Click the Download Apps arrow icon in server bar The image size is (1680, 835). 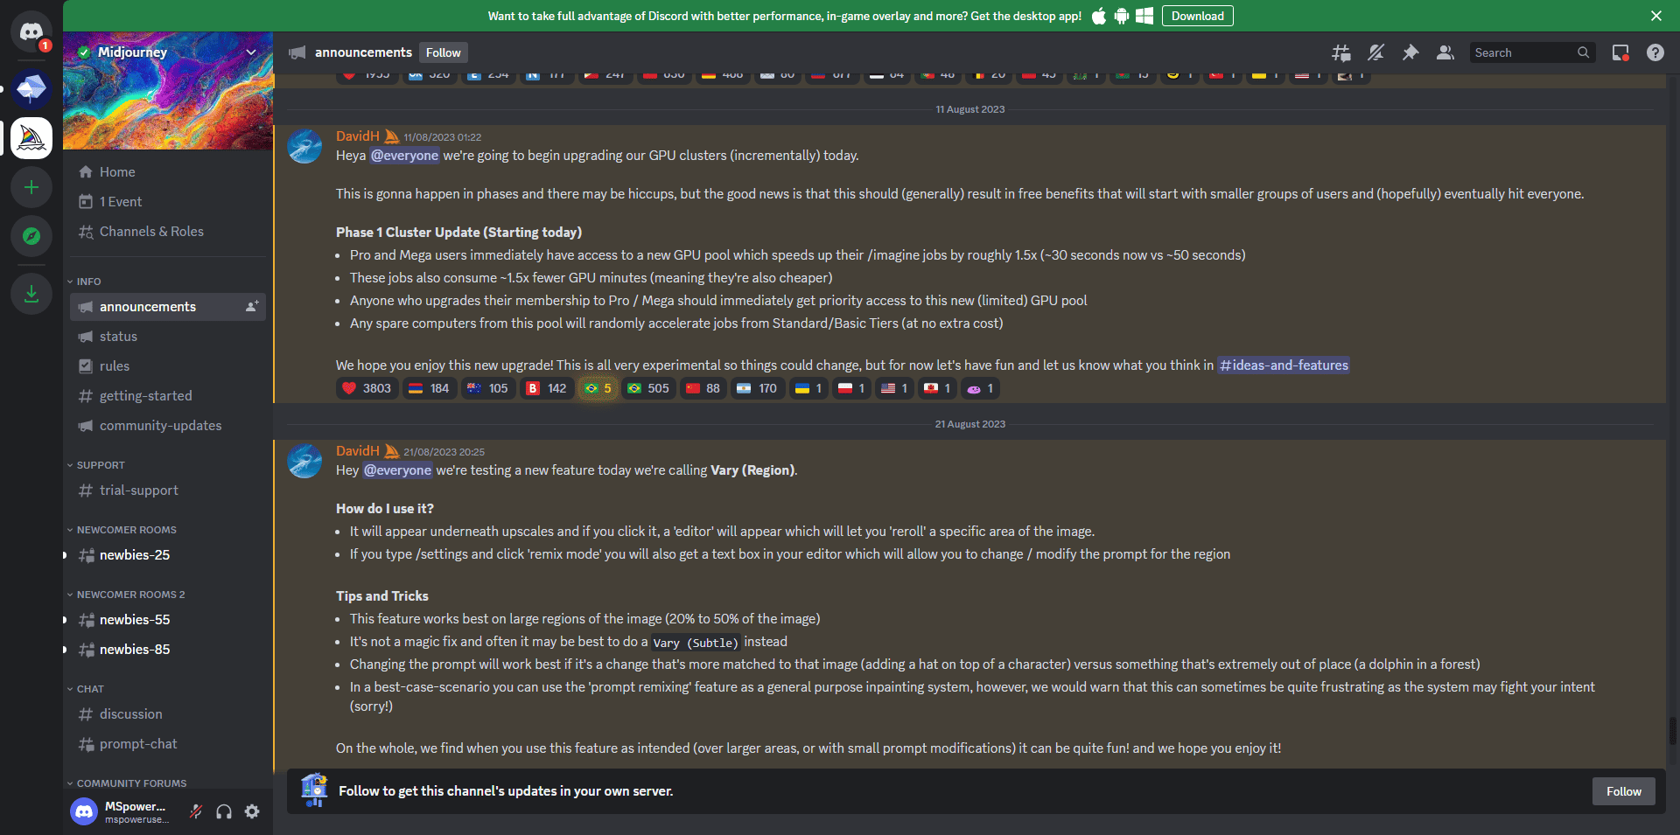[x=31, y=294]
